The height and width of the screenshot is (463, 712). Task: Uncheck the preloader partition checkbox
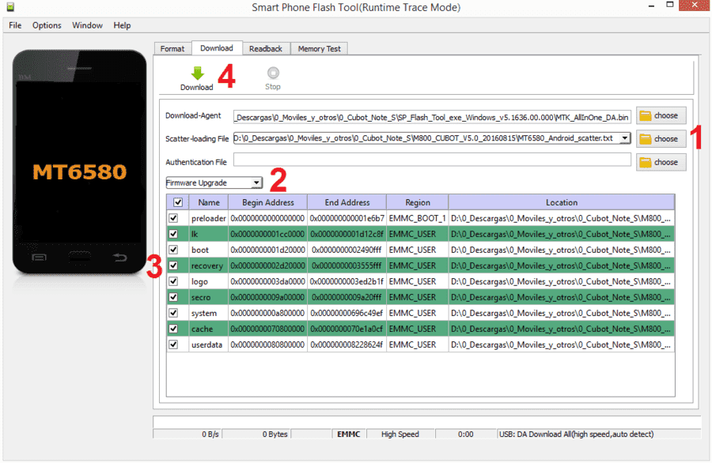[x=173, y=218]
